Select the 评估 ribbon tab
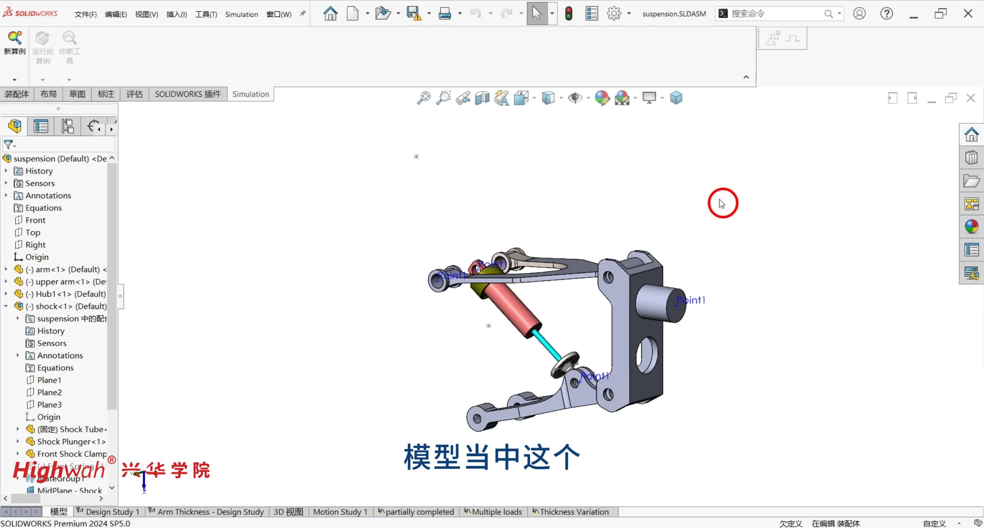The width and height of the screenshot is (984, 528). click(x=135, y=94)
